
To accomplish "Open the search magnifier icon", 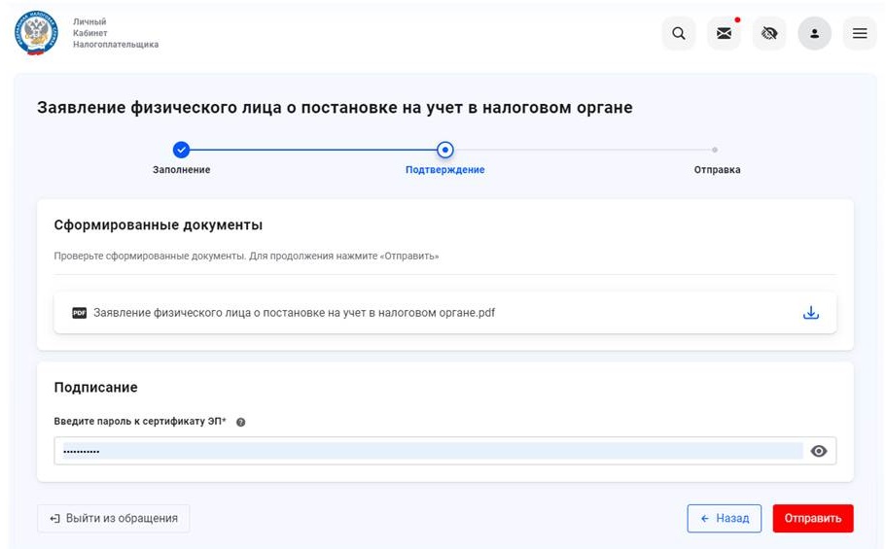I will click(679, 33).
